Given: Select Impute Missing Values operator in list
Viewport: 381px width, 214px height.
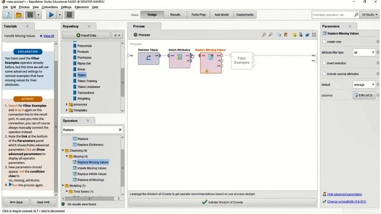Looking at the screenshot, I should point(92,168).
